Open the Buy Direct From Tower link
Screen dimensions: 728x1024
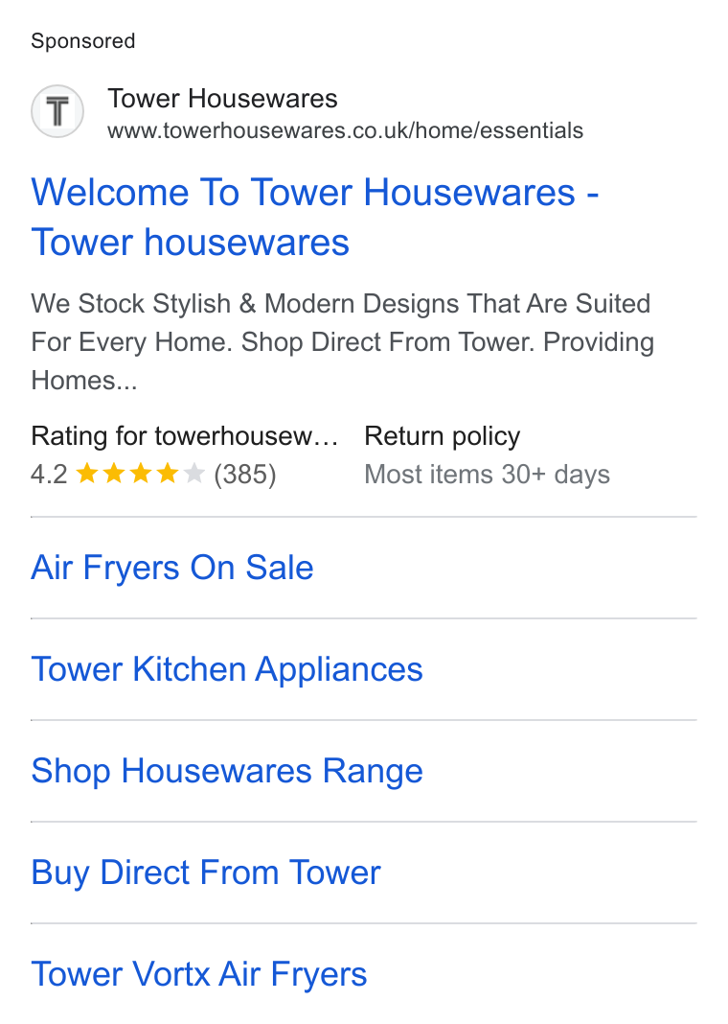206,873
